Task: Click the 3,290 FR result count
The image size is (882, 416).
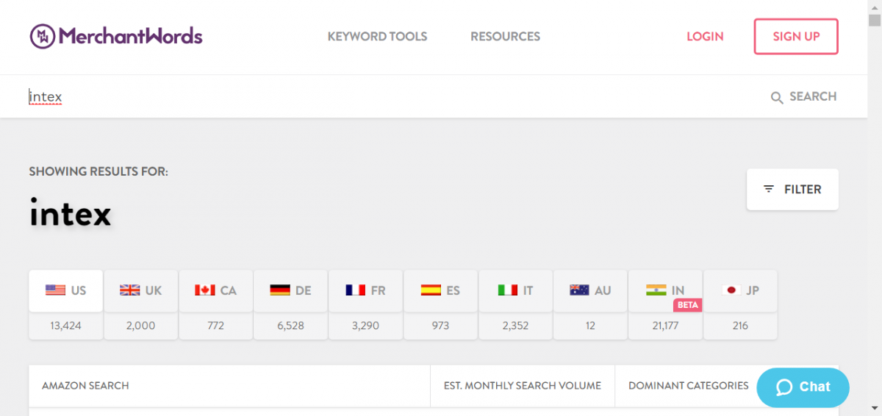Action: pos(366,326)
